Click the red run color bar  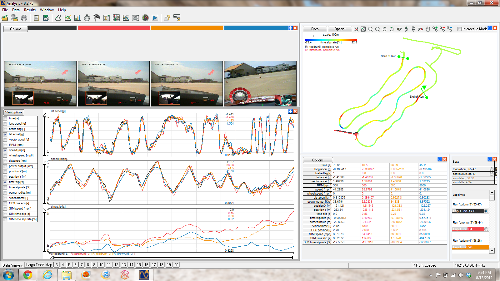114,28
